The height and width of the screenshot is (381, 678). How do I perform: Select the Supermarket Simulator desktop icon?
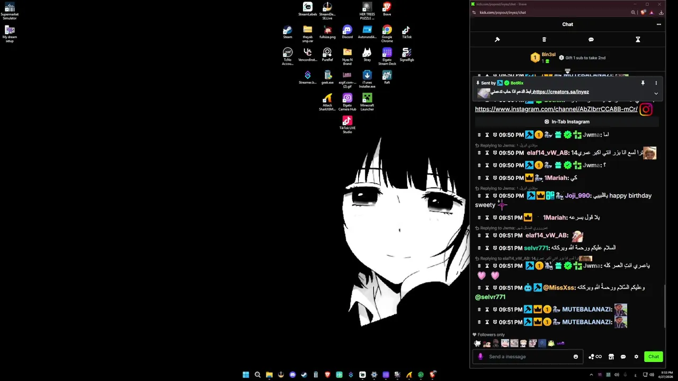pos(10,11)
